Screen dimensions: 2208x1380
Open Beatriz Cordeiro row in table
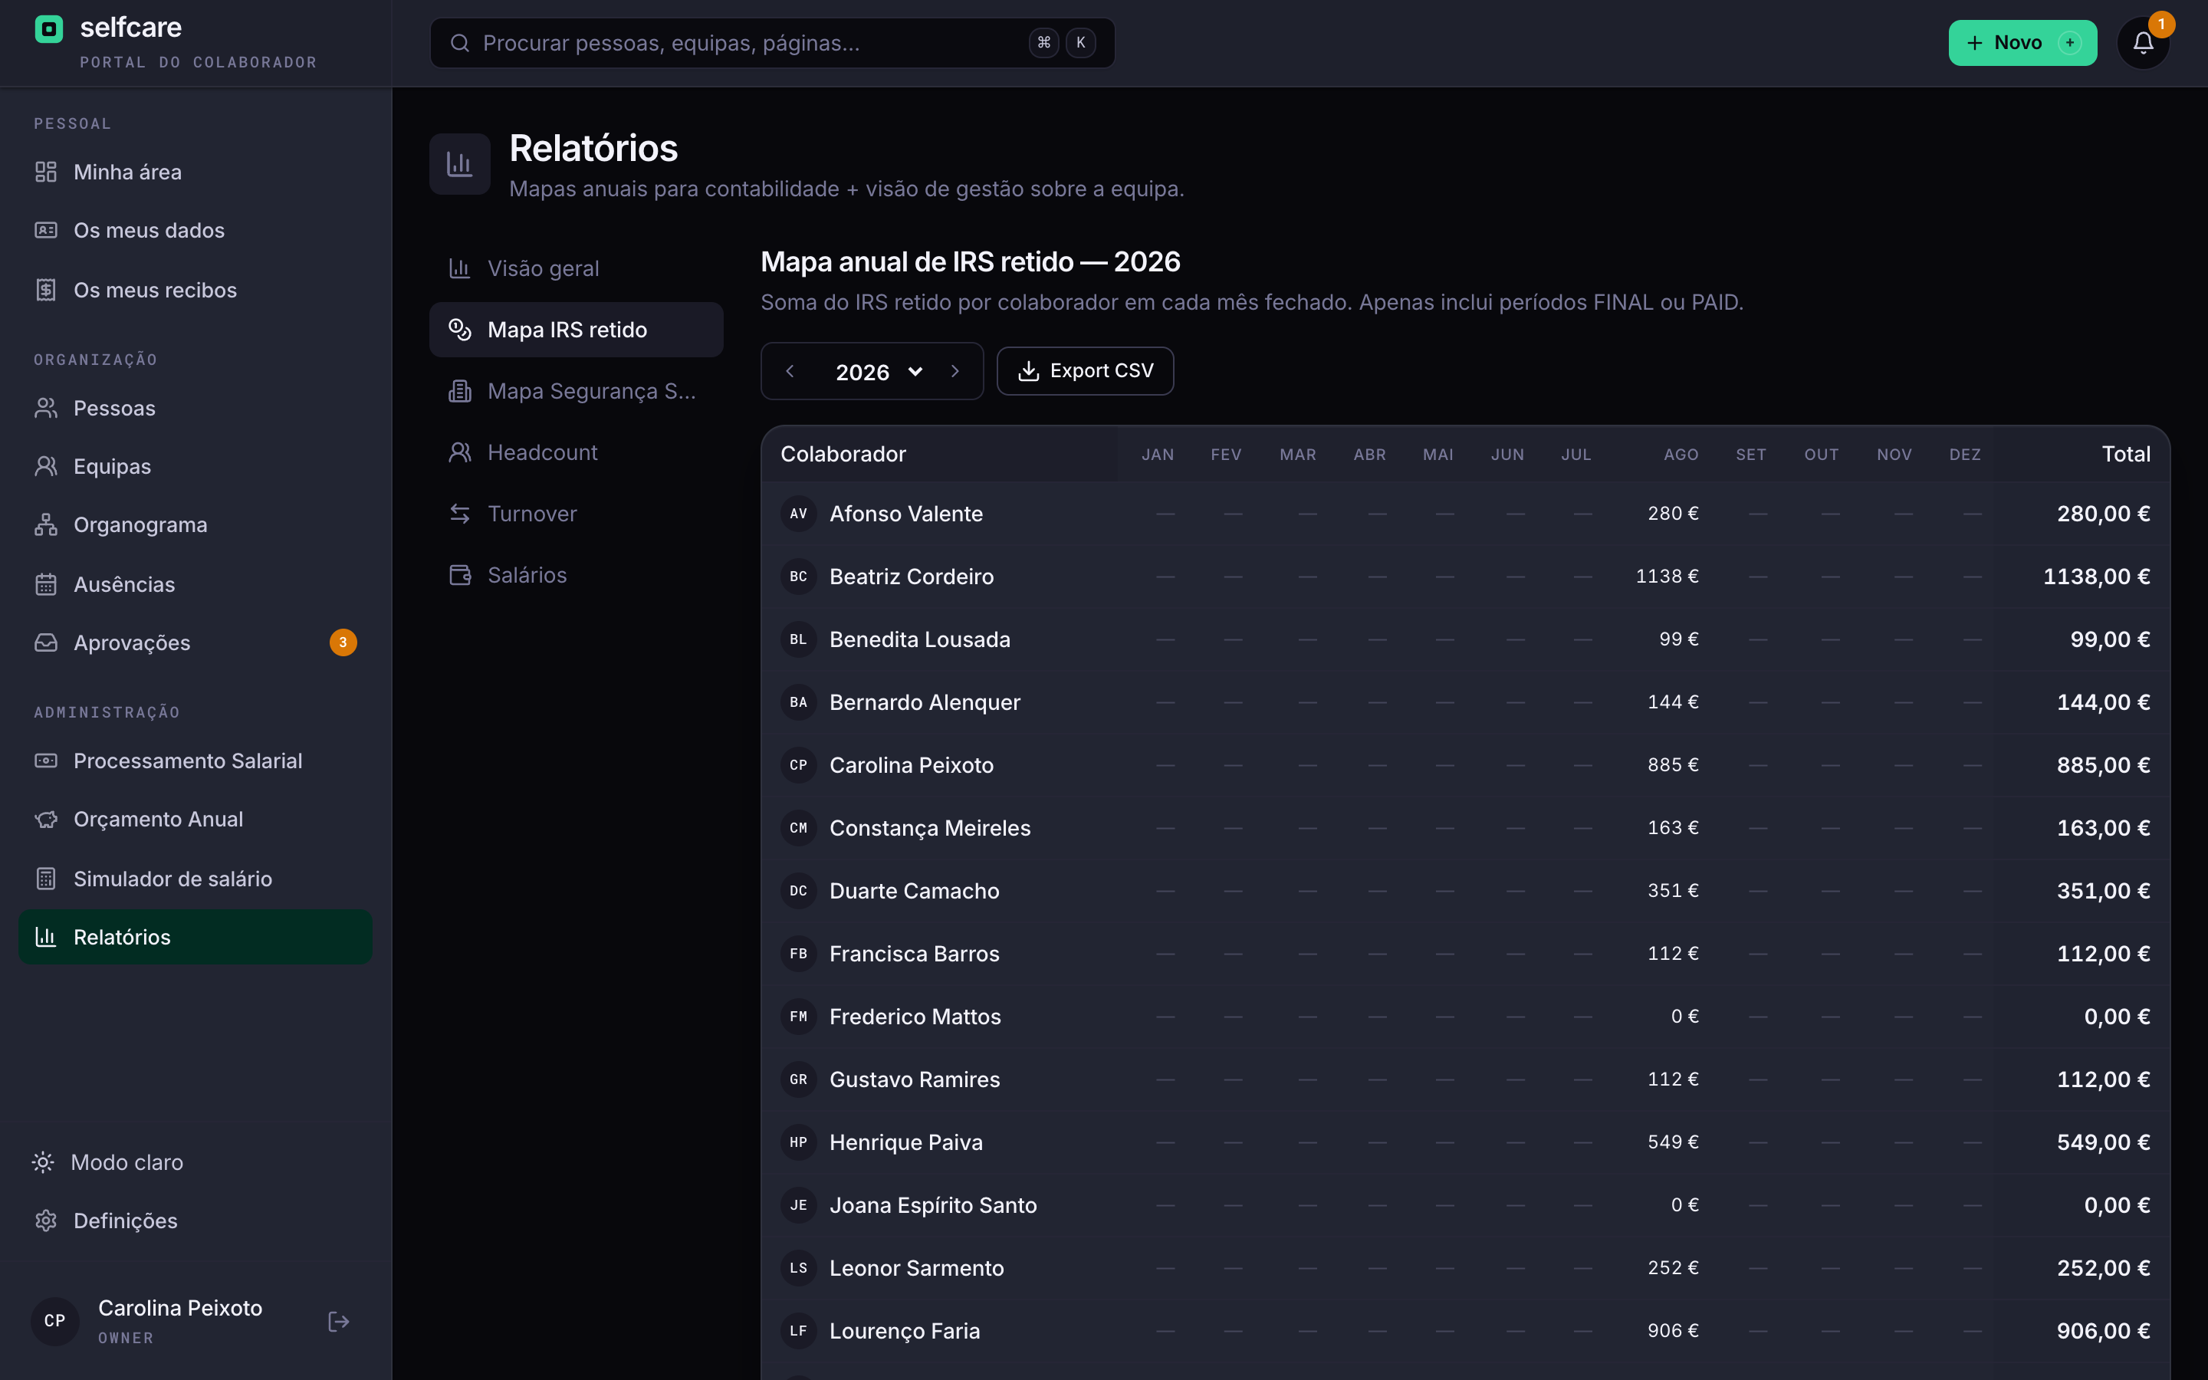pos(1465,577)
